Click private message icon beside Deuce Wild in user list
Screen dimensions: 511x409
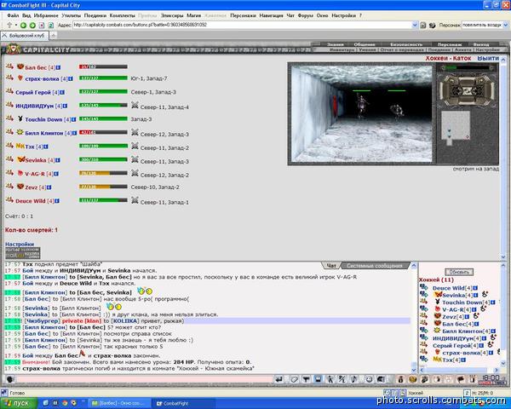pos(423,287)
